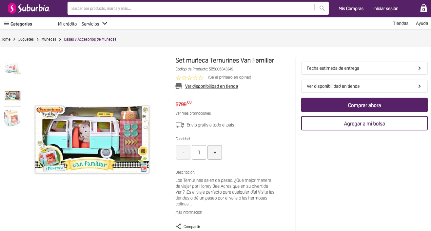Click the Suburbia logo
The height and width of the screenshot is (231, 431).
pyautogui.click(x=29, y=9)
